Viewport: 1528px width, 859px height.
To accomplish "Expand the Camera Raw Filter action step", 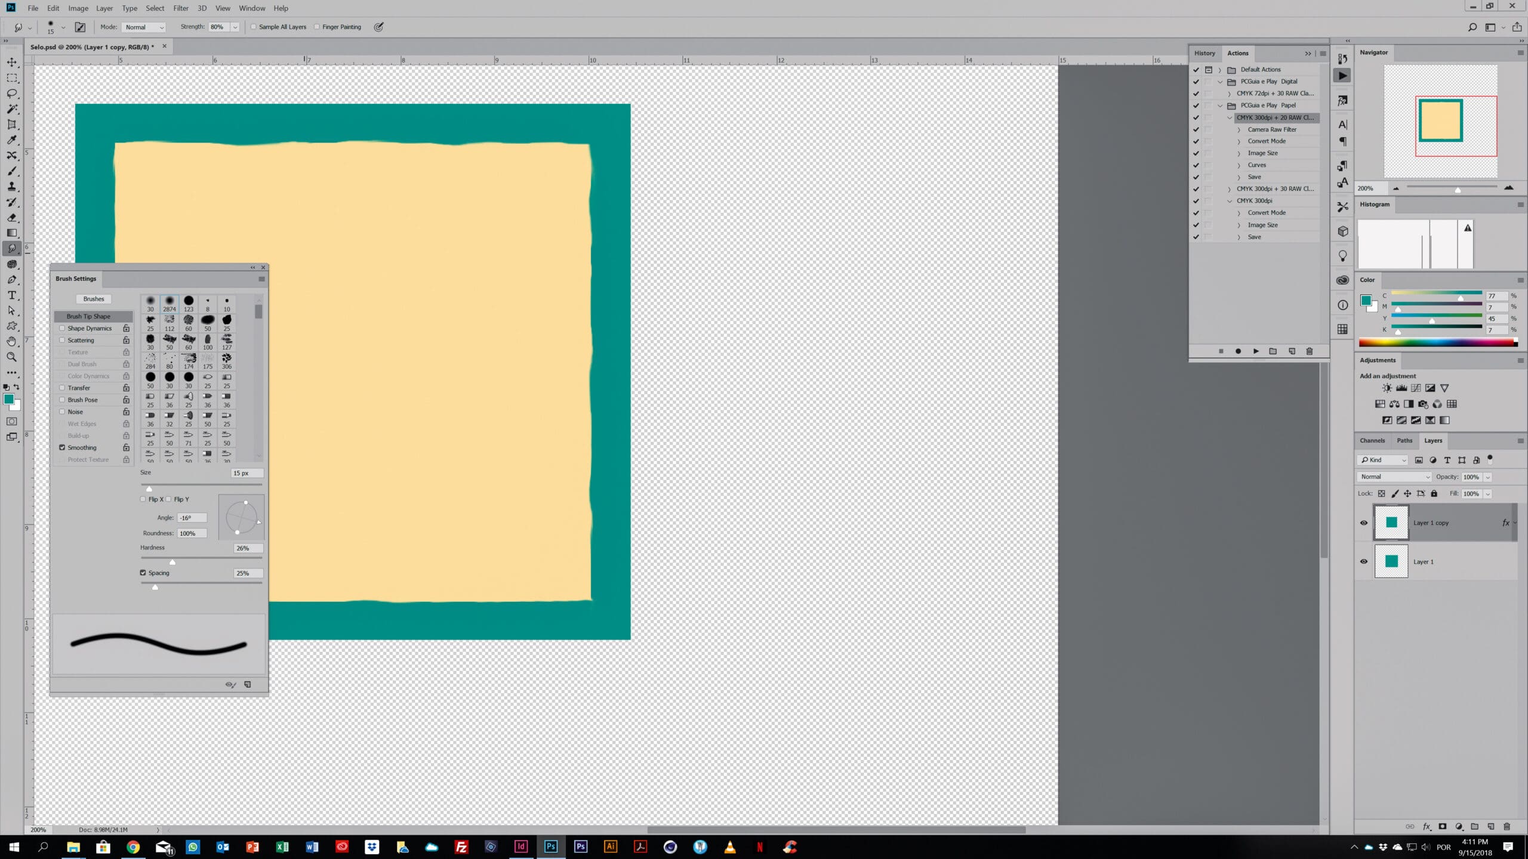I will click(x=1239, y=129).
